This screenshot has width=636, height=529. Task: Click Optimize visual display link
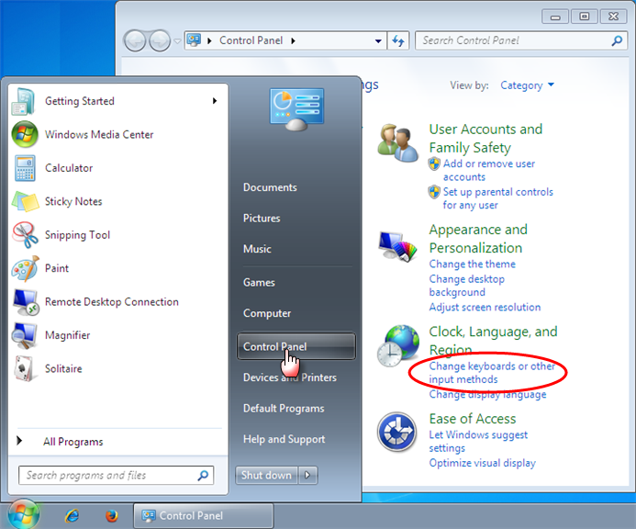[482, 463]
